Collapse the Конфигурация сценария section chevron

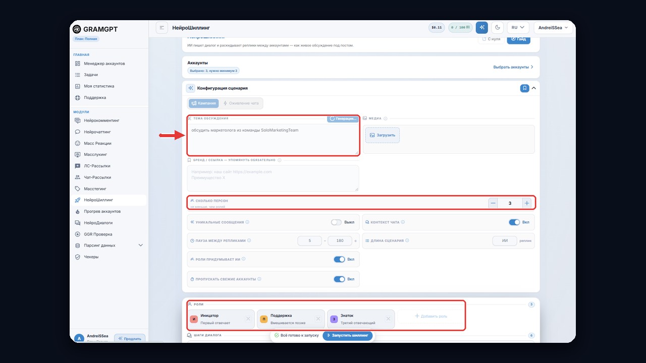(534, 88)
